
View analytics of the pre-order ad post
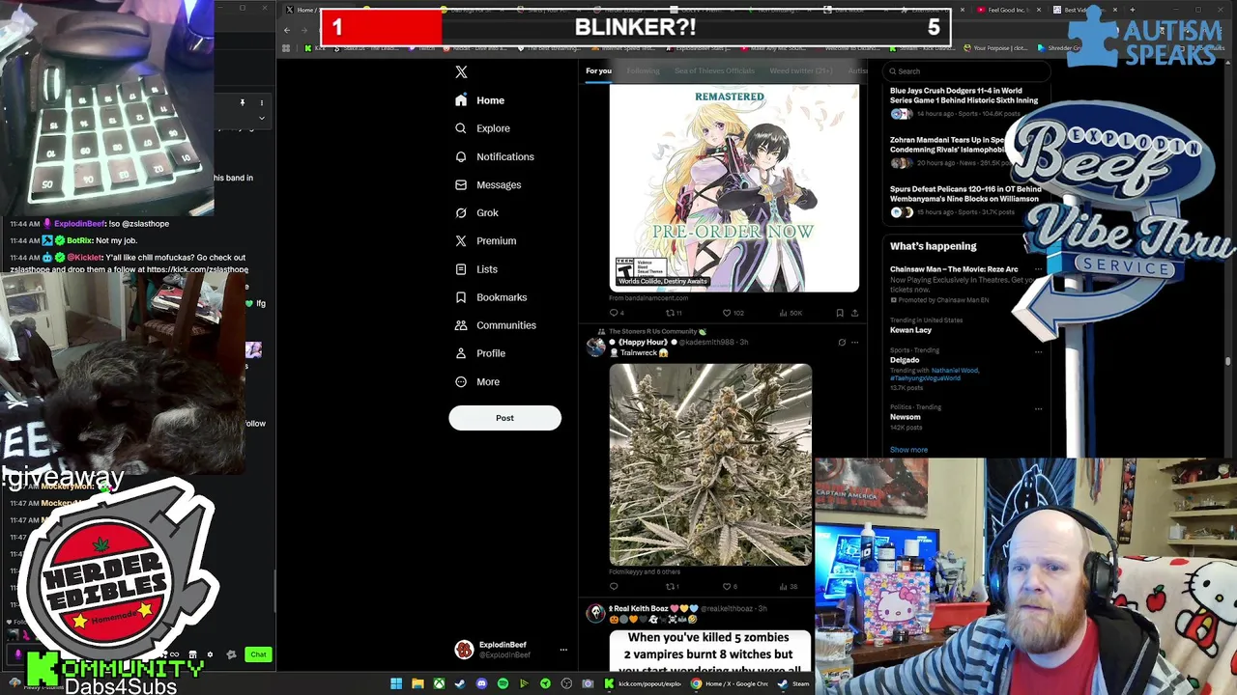point(791,313)
